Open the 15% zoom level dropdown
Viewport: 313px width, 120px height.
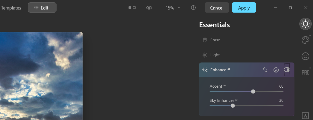(x=173, y=8)
